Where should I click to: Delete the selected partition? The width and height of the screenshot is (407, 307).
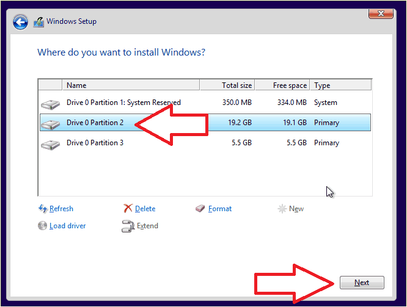[x=145, y=209]
